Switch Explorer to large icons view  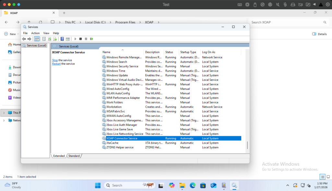(x=328, y=177)
